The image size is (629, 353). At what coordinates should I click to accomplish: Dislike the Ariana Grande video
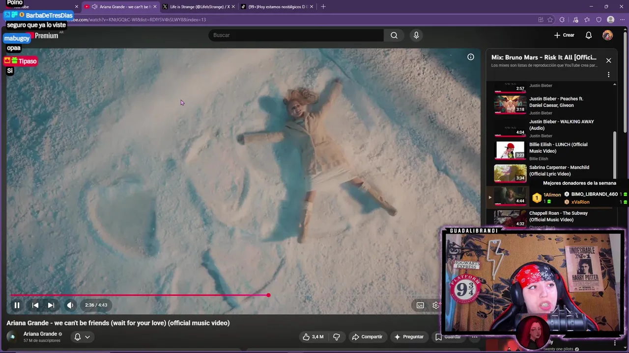pos(337,337)
